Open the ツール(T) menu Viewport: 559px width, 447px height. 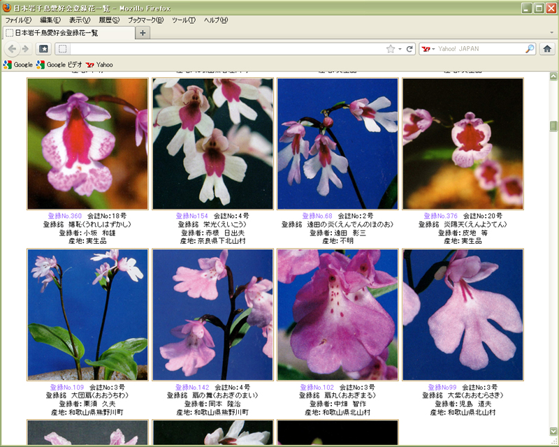point(184,20)
